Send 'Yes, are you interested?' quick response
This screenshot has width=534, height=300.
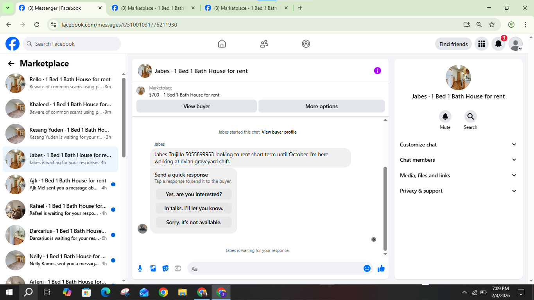(x=194, y=194)
